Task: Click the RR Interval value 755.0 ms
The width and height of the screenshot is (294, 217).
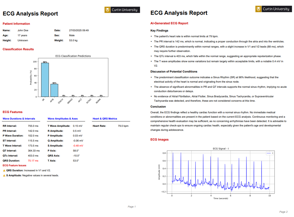Action: point(33,126)
